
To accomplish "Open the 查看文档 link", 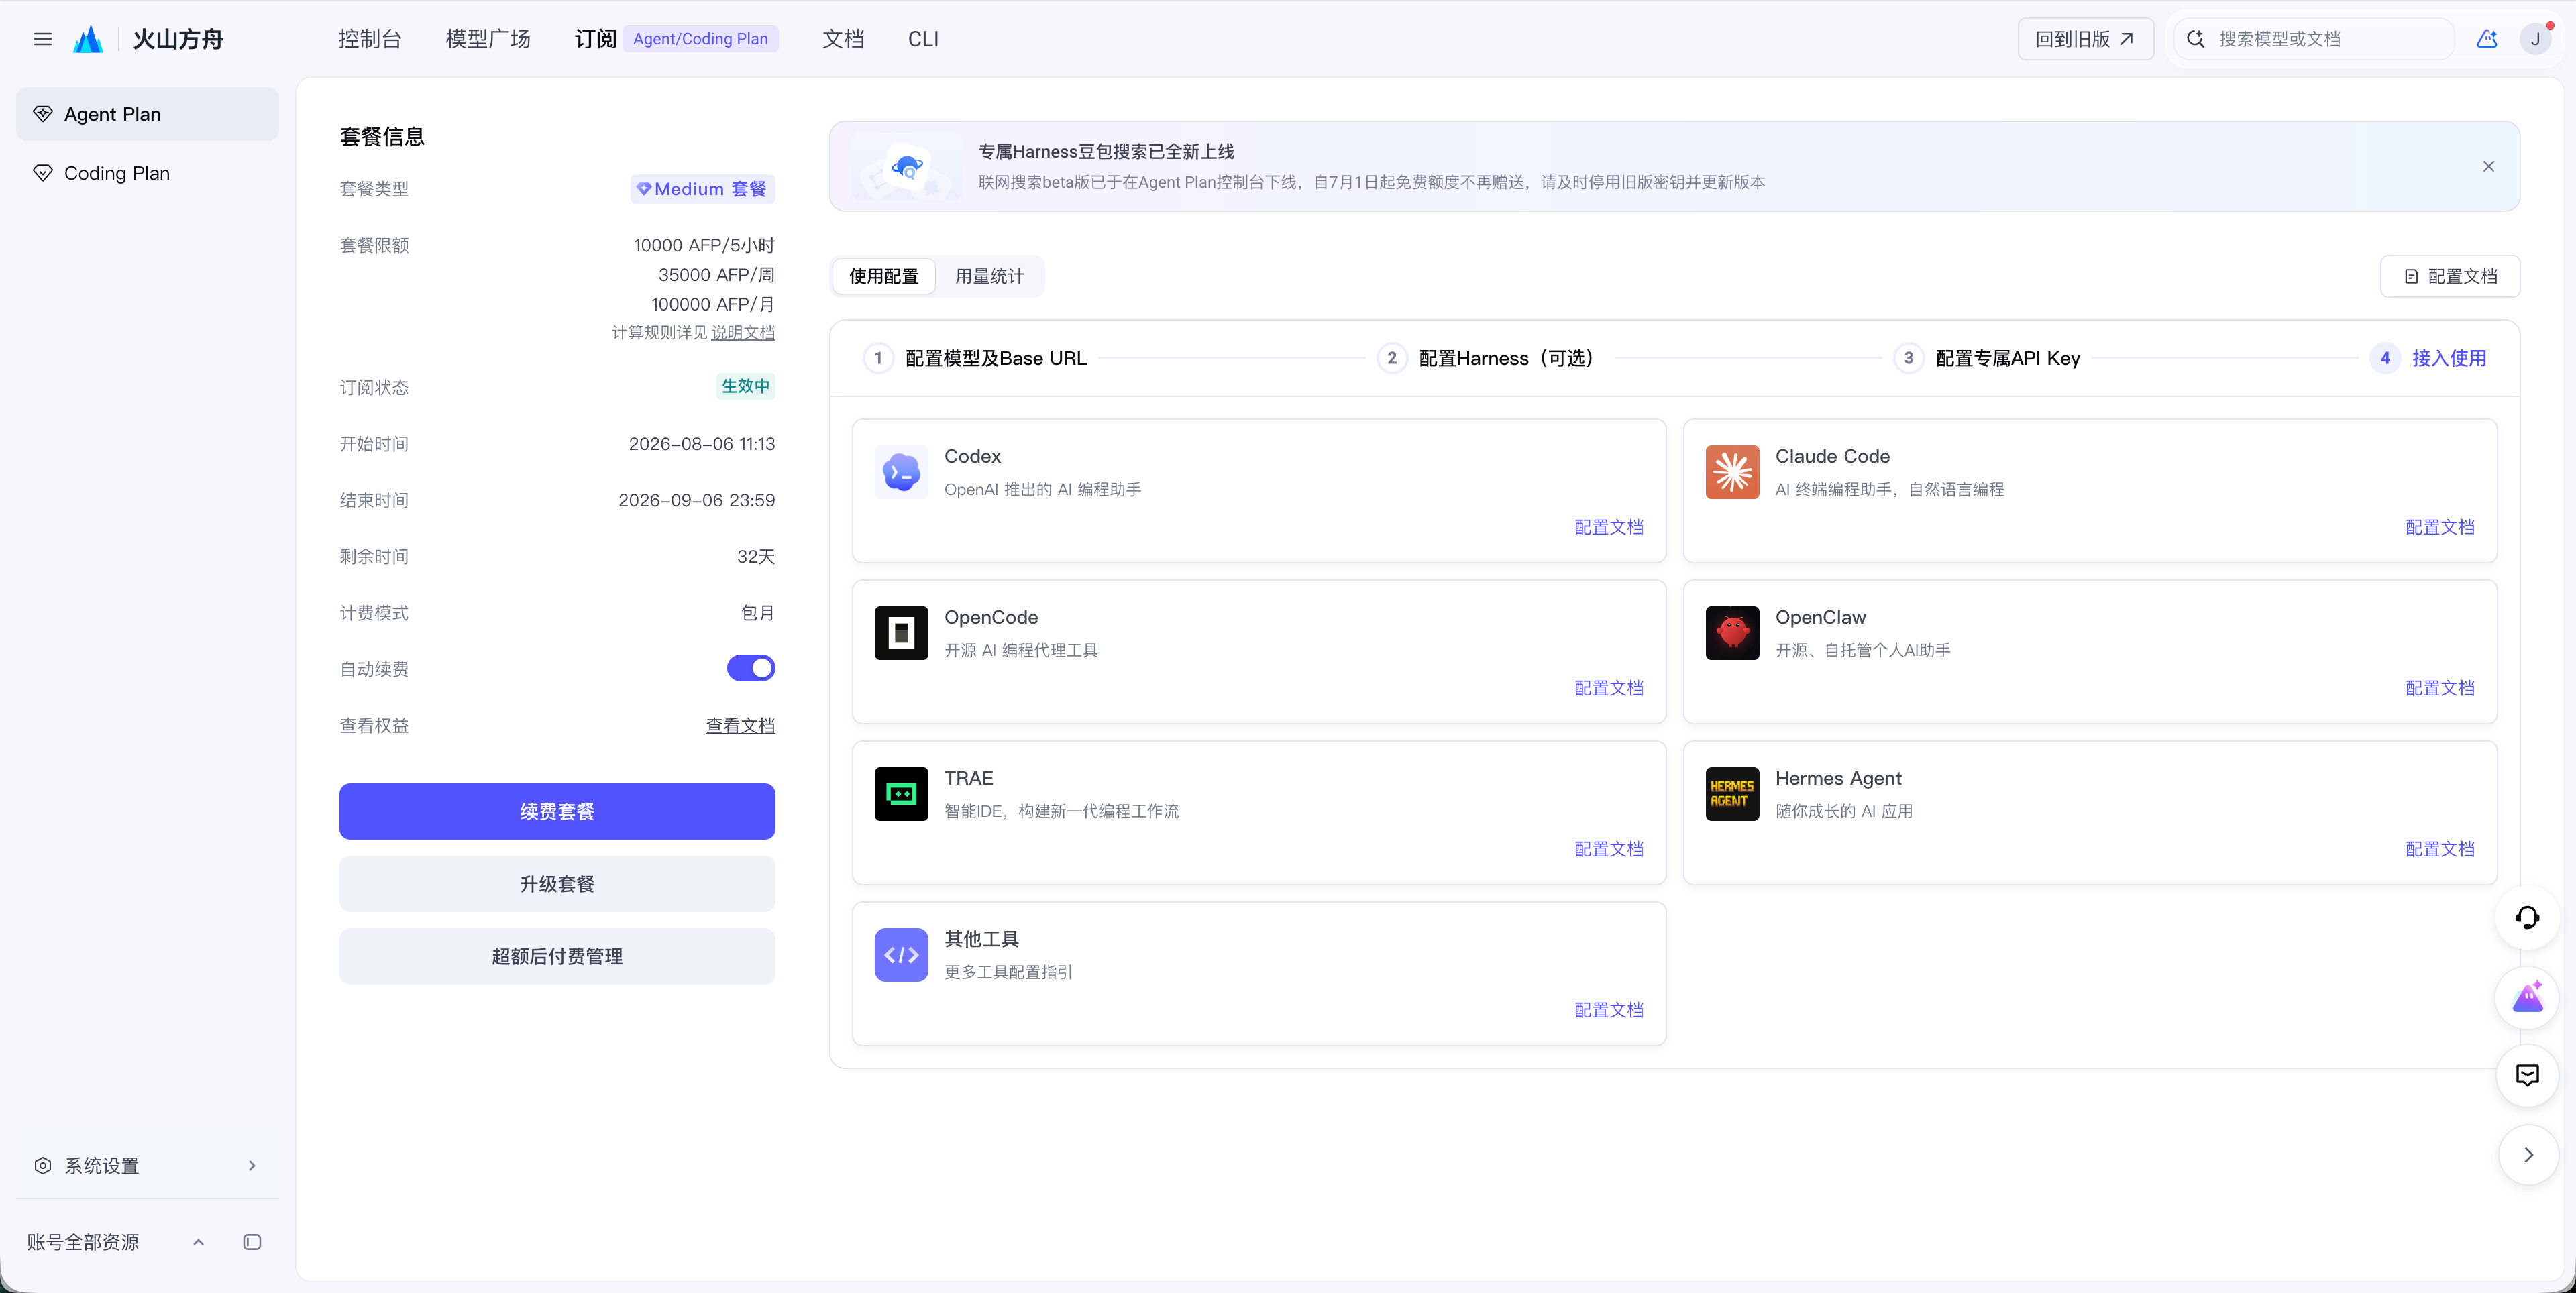I will 739,725.
